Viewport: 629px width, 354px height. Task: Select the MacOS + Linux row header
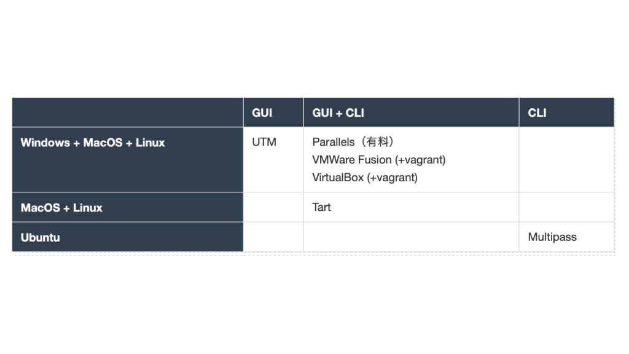(x=61, y=208)
